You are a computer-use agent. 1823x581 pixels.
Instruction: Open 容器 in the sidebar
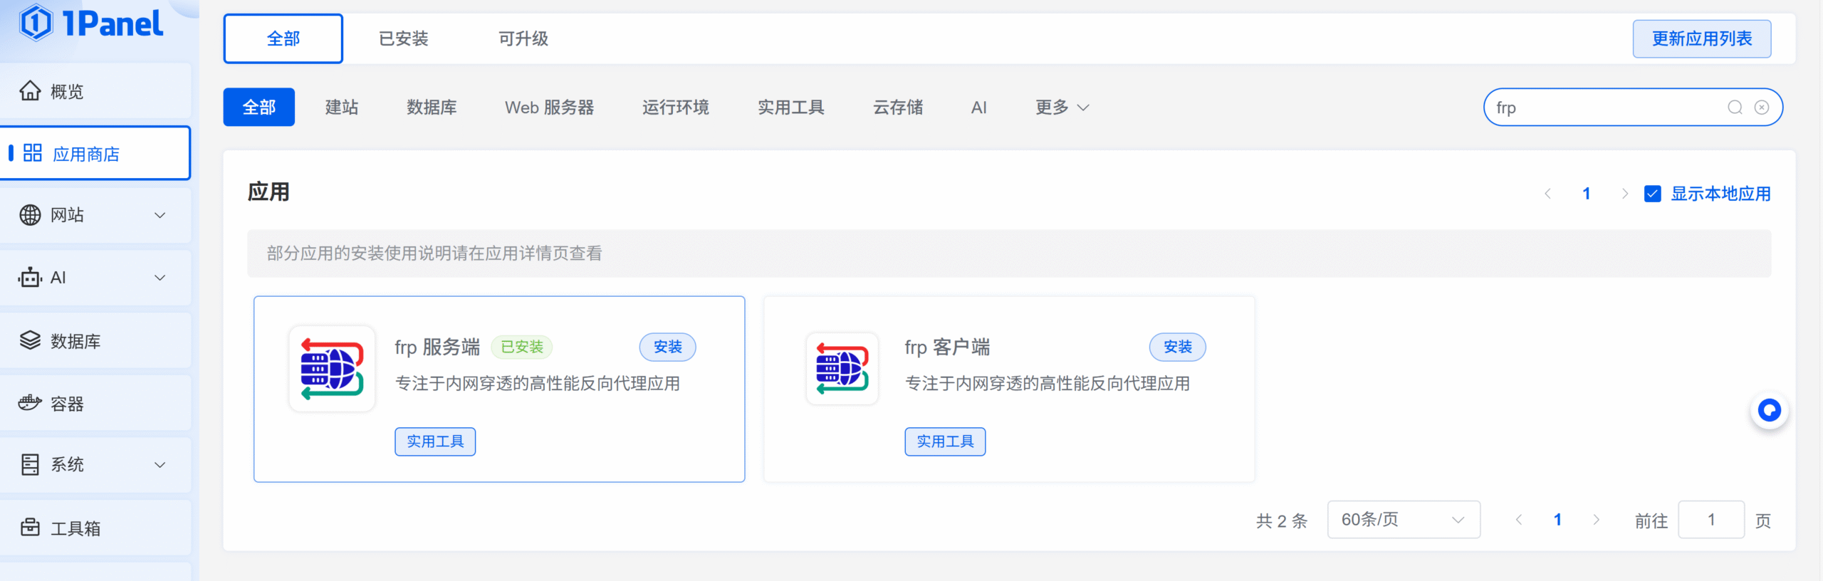(95, 404)
